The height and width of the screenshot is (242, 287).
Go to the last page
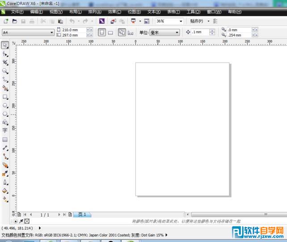(64, 214)
